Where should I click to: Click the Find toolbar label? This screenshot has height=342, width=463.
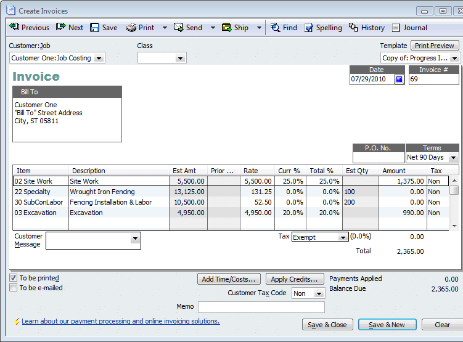tap(290, 28)
